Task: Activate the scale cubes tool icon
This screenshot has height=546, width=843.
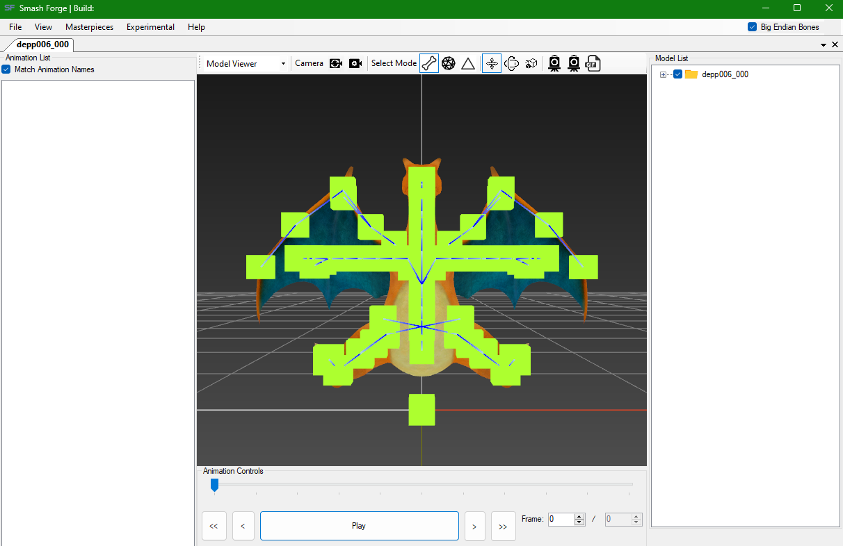Action: click(531, 63)
